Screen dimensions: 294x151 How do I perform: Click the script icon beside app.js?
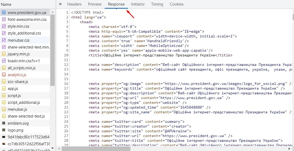[x=4, y=89]
